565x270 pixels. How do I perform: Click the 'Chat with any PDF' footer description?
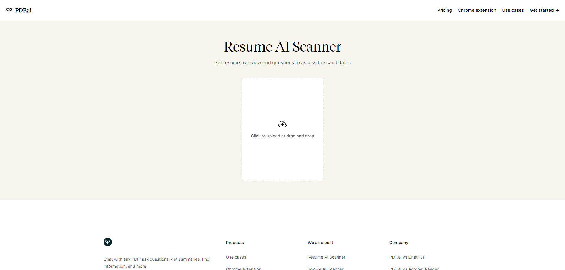tap(157, 263)
